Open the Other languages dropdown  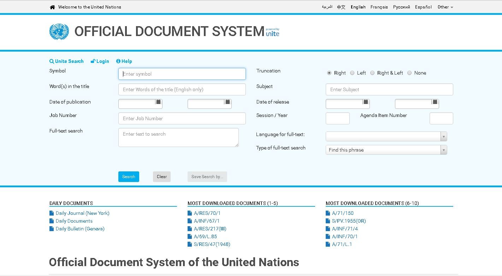pyautogui.click(x=445, y=7)
